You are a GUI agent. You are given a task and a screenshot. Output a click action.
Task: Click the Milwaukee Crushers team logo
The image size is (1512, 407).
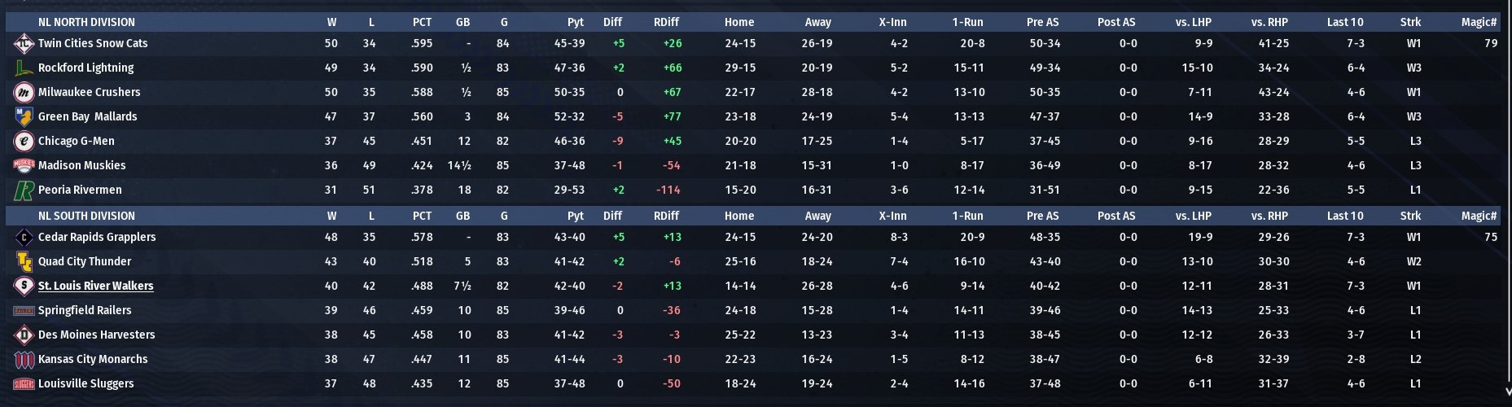click(x=24, y=92)
